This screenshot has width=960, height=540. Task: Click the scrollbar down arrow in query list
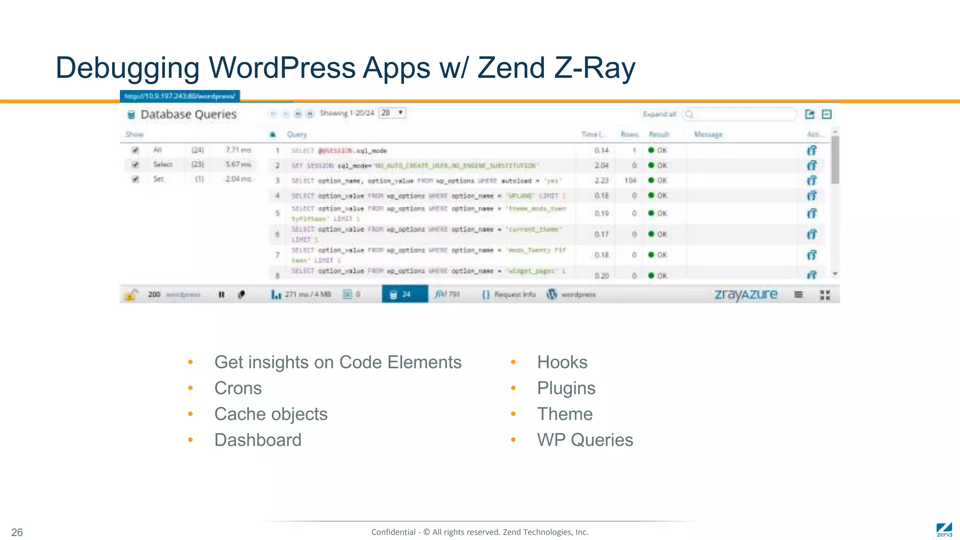[x=835, y=273]
